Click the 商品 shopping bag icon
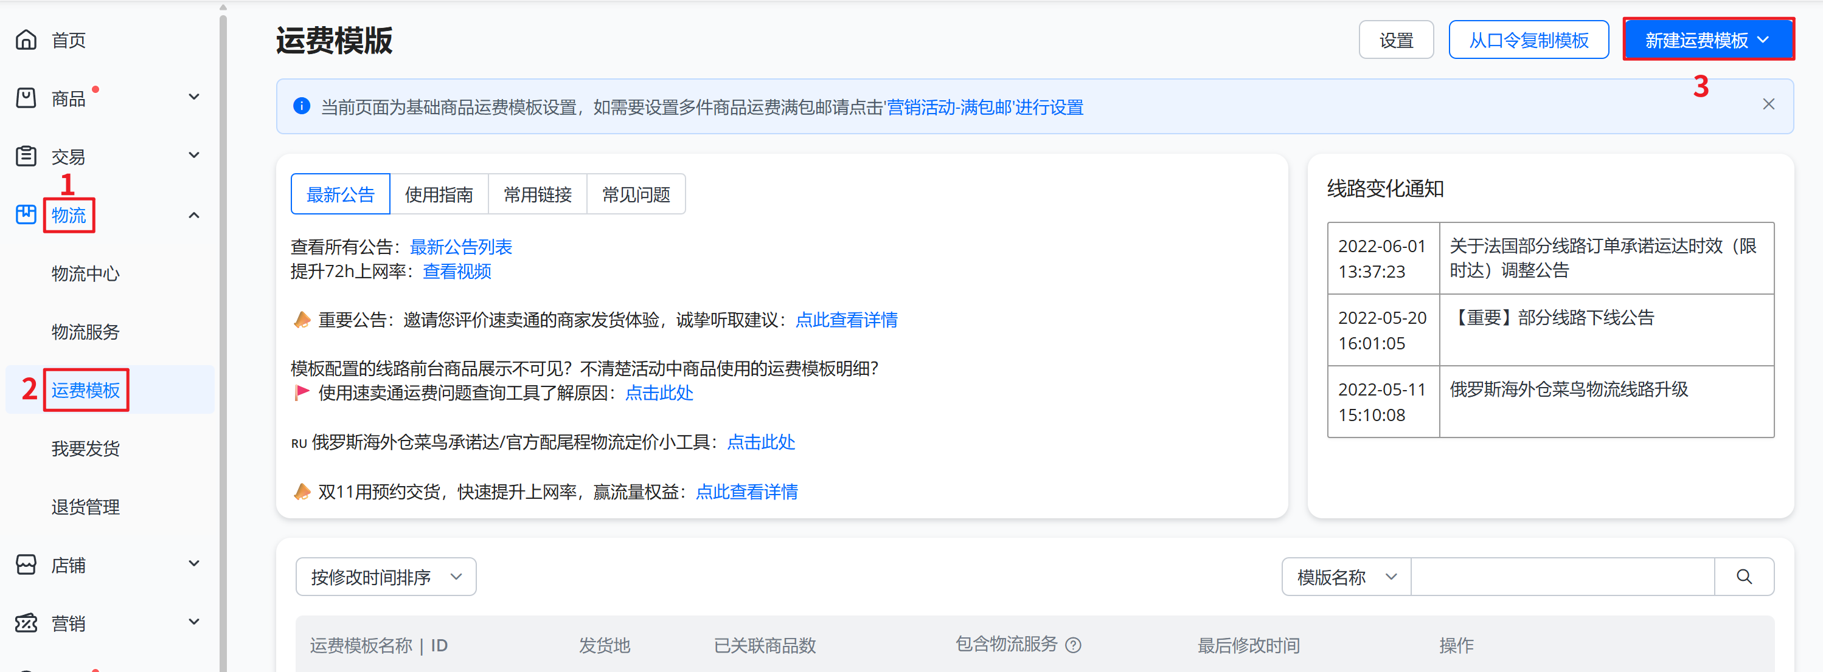The height and width of the screenshot is (672, 1823). pos(26,97)
